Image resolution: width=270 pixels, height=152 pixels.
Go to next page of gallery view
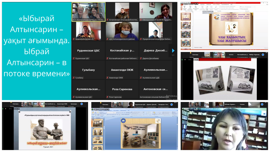[173, 51]
